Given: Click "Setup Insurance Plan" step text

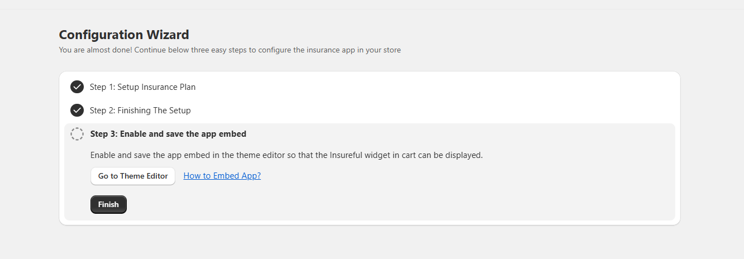Looking at the screenshot, I should [156, 87].
